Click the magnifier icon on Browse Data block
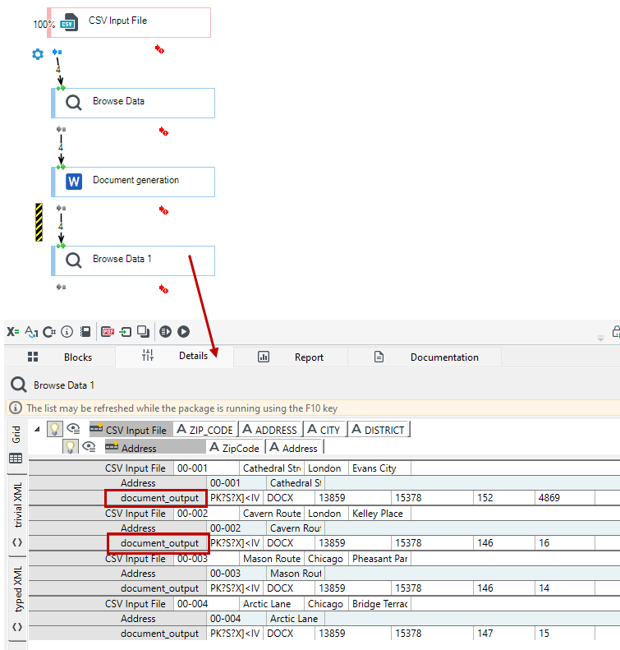Image resolution: width=620 pixels, height=650 pixels. tap(74, 103)
